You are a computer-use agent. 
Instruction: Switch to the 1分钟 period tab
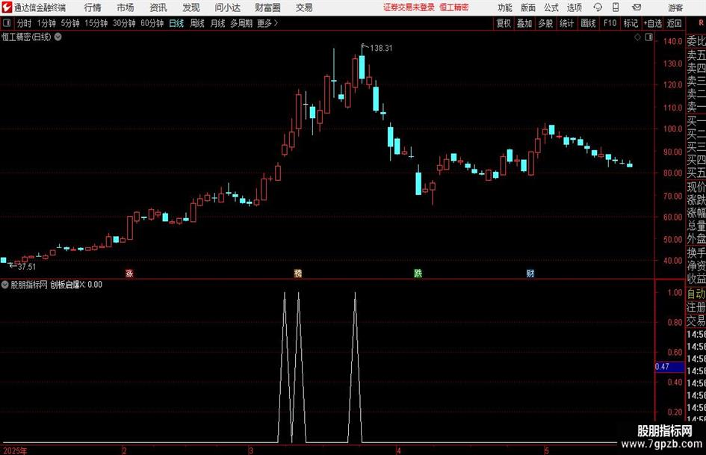pos(46,23)
